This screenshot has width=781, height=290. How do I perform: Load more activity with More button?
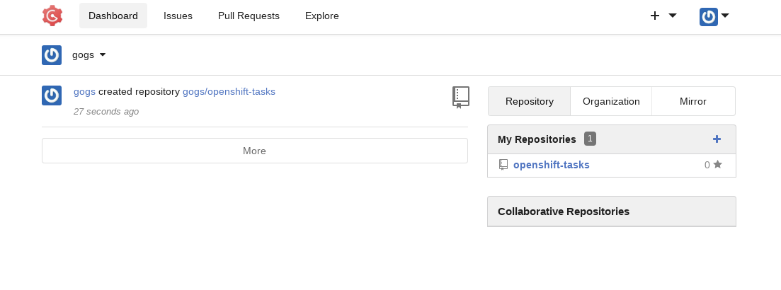pos(254,151)
